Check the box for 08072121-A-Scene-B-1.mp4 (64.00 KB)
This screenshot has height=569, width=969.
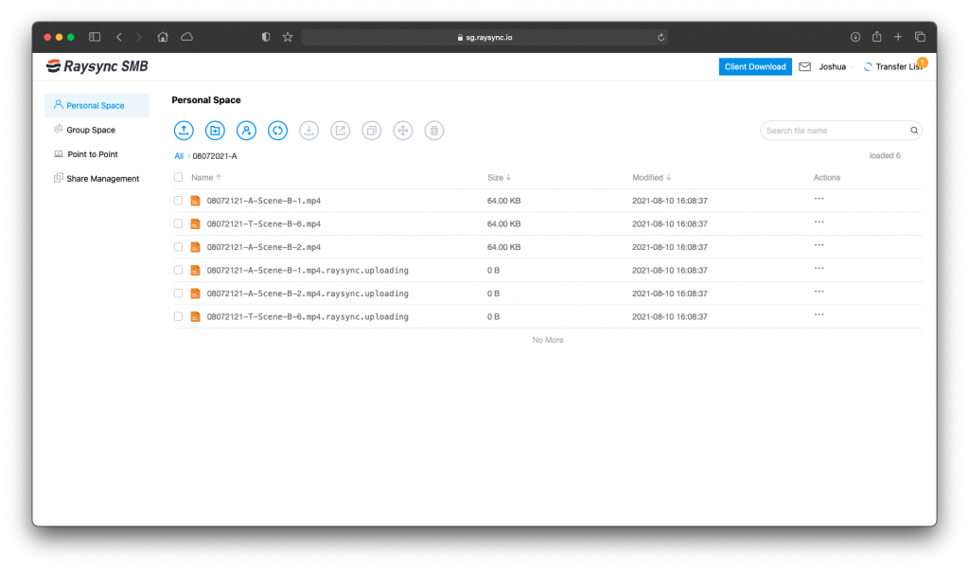pyautogui.click(x=178, y=201)
